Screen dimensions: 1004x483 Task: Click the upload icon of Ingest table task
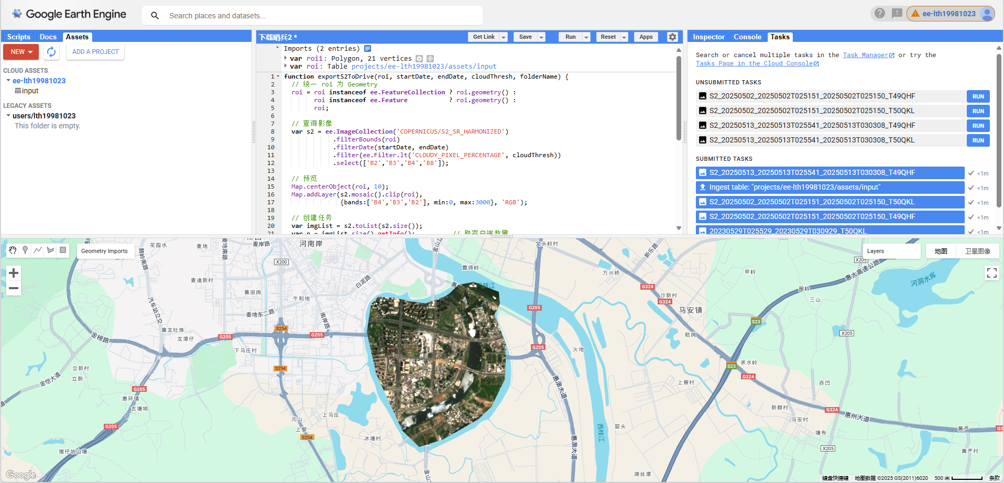coord(703,187)
